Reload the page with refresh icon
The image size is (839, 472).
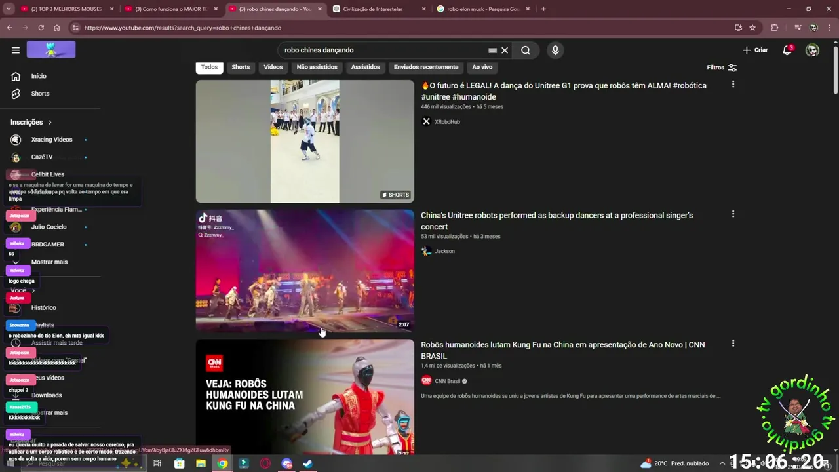coord(41,28)
